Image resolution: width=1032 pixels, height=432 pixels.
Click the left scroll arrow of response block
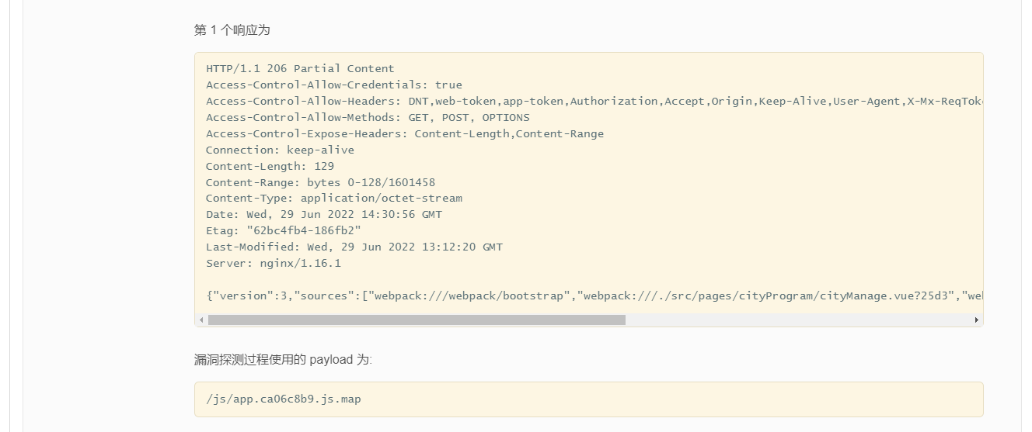tap(202, 320)
